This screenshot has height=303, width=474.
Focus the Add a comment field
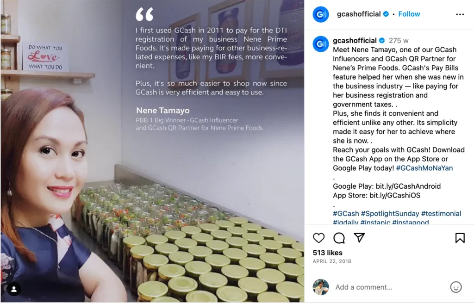(x=390, y=287)
